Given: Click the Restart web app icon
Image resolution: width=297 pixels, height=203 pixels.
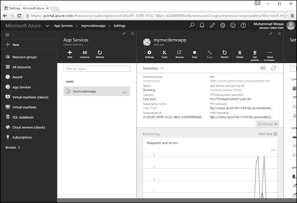Looking at the screenshot, I should click(x=225, y=52).
